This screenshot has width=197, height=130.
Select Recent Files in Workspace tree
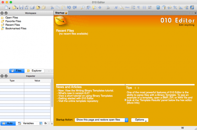coord(12,25)
